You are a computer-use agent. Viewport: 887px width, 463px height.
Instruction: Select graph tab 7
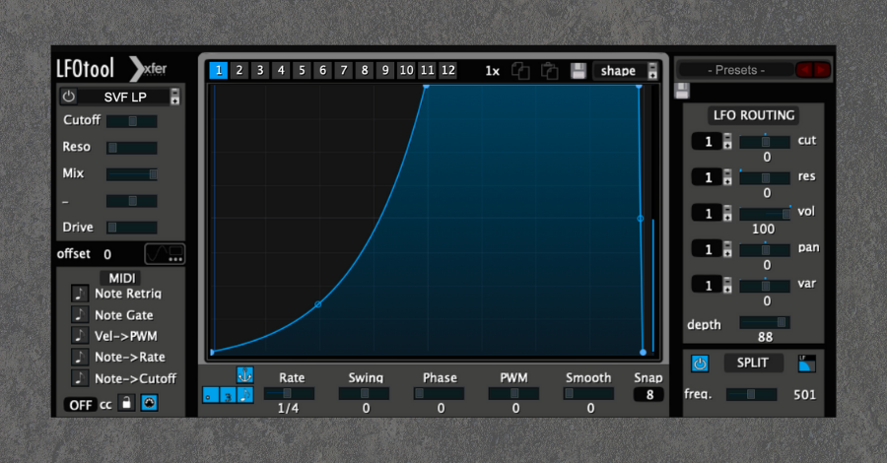(343, 70)
